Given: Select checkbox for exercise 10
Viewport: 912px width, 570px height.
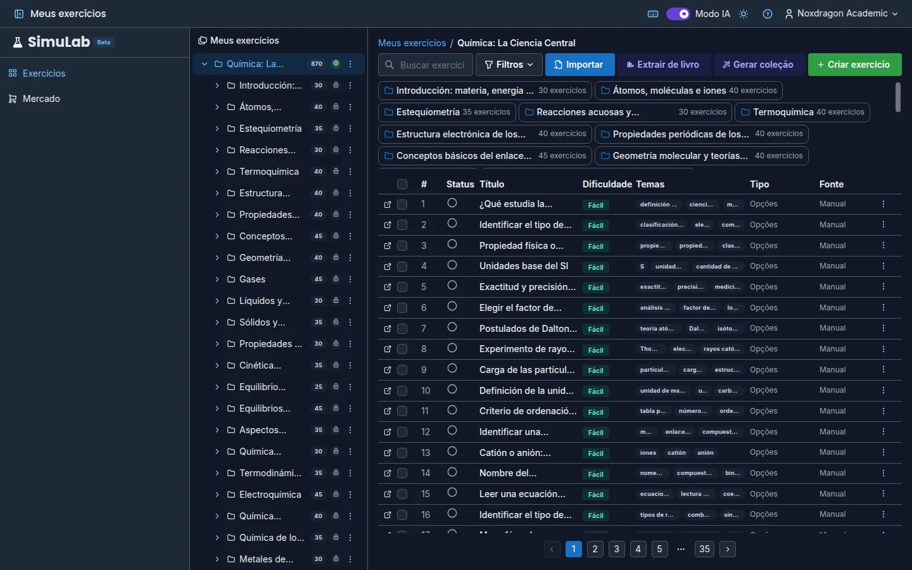Looking at the screenshot, I should [x=402, y=391].
